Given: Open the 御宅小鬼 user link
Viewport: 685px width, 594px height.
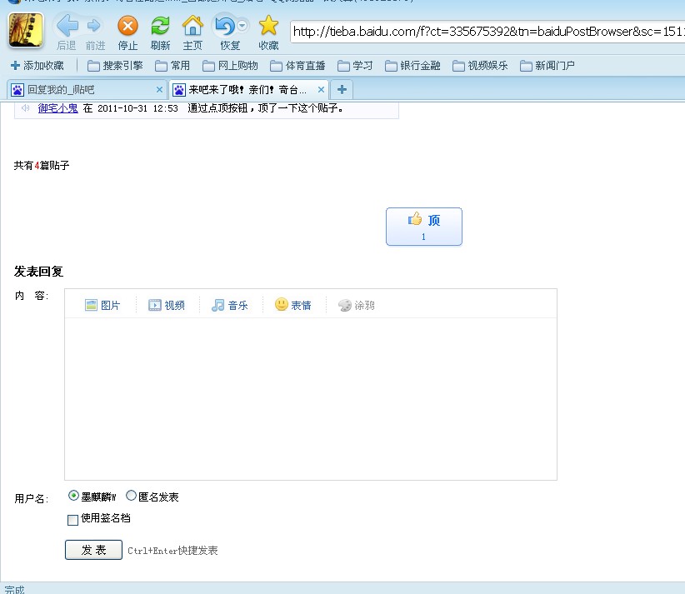Looking at the screenshot, I should tap(57, 107).
